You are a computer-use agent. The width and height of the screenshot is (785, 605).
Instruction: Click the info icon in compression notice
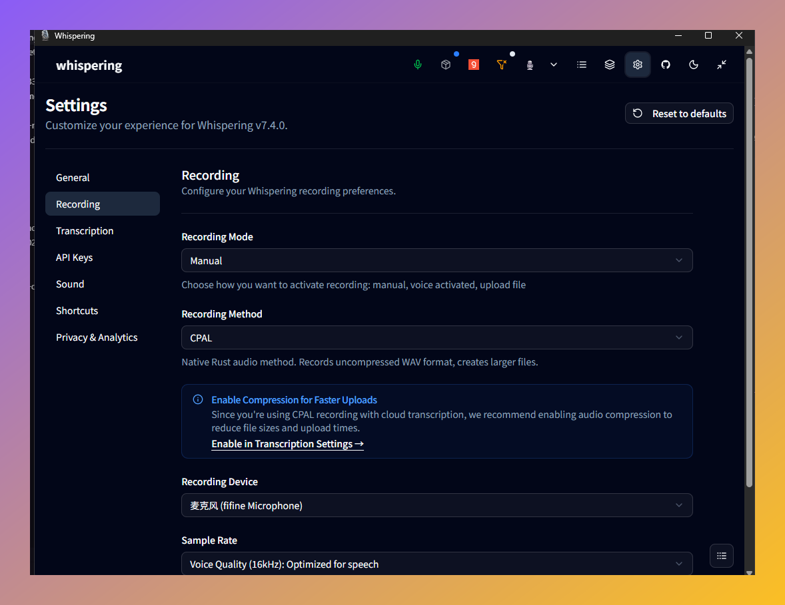tap(198, 399)
